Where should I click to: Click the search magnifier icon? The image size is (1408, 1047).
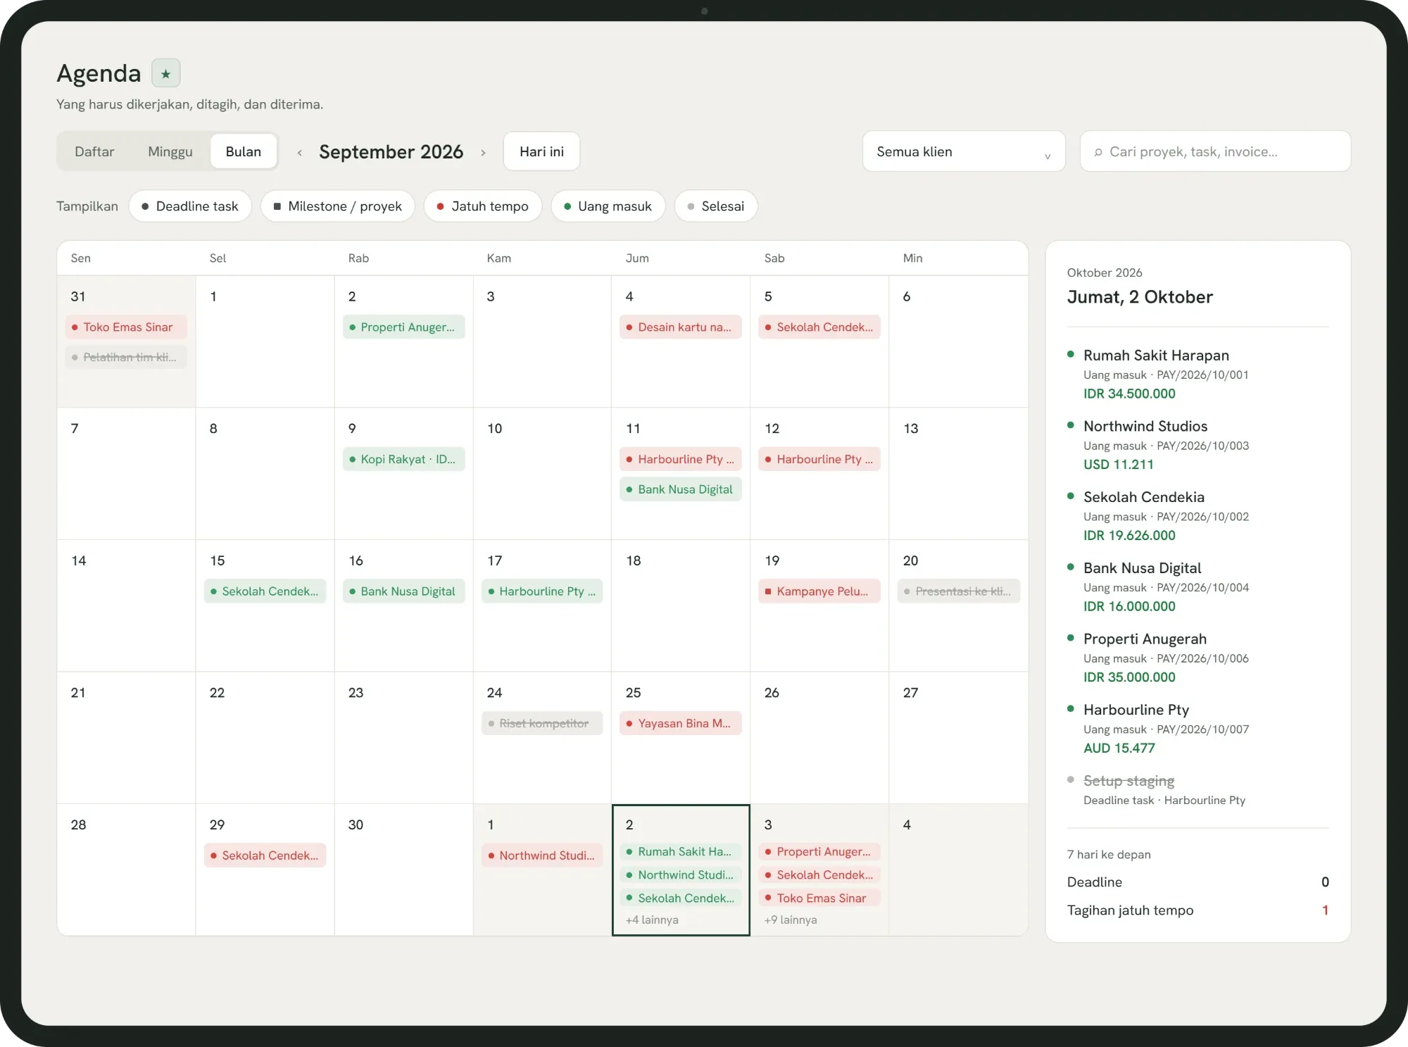pos(1098,152)
